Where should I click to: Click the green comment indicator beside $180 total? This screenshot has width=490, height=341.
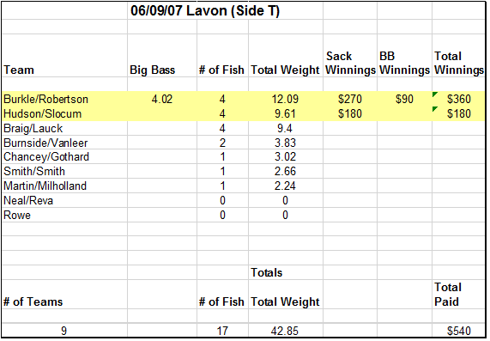[x=434, y=108]
